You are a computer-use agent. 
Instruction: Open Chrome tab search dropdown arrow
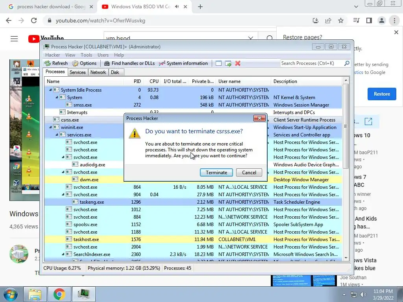tap(356, 7)
